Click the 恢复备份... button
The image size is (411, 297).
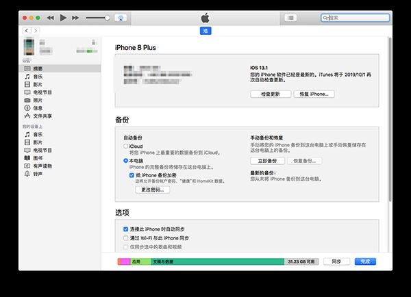coord(305,161)
